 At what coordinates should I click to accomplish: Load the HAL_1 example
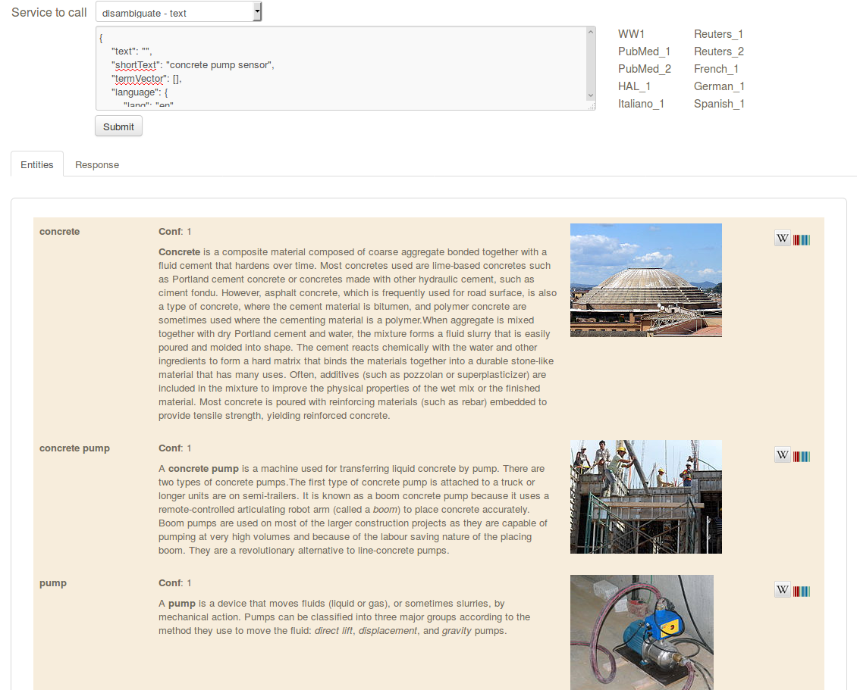[634, 86]
